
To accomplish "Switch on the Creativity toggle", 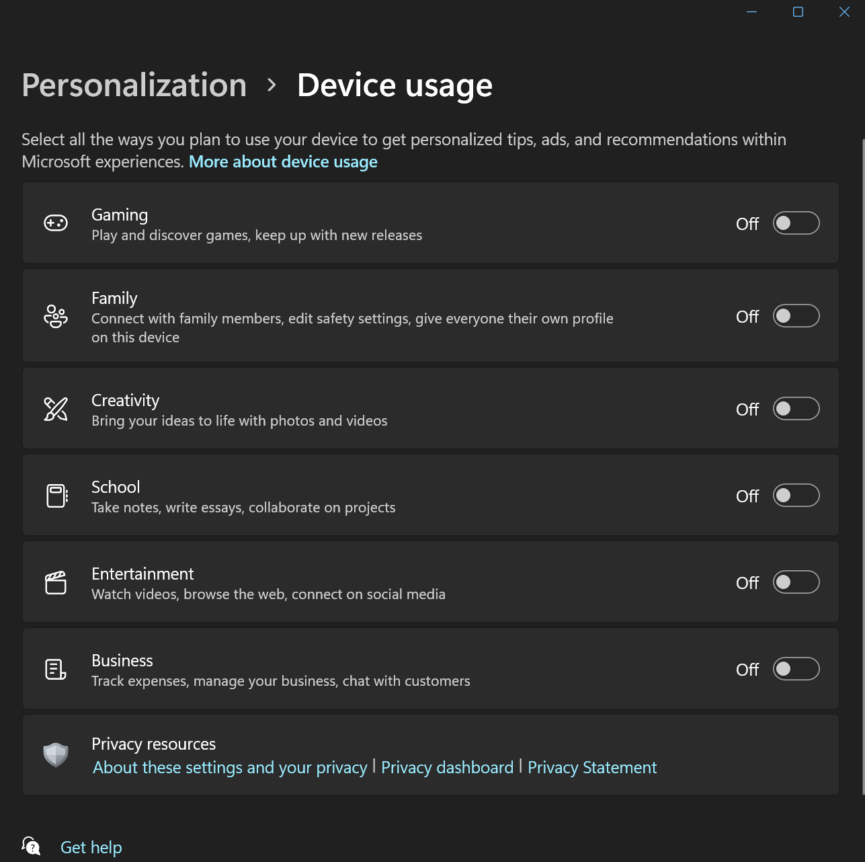I will click(796, 409).
